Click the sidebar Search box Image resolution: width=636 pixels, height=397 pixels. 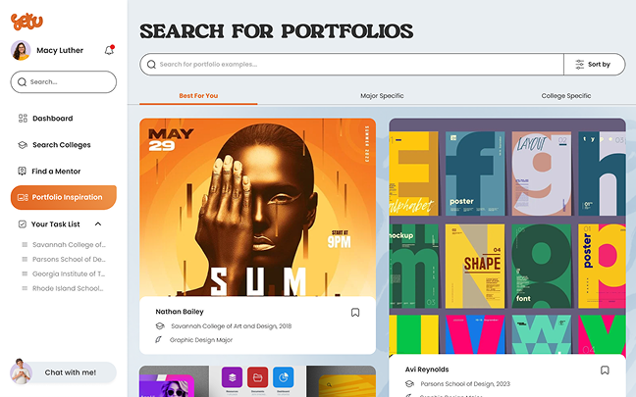[64, 81]
